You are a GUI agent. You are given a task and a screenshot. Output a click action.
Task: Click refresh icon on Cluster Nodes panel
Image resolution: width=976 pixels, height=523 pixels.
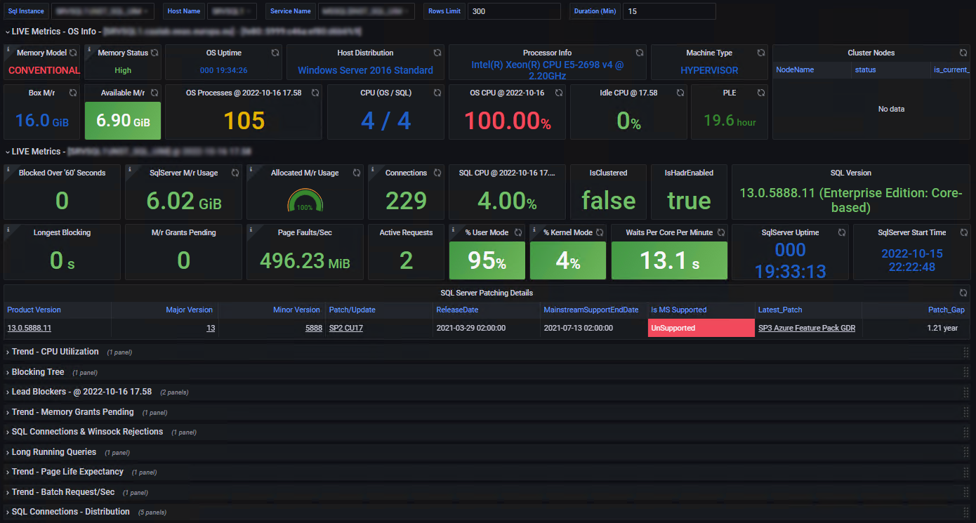pos(963,53)
